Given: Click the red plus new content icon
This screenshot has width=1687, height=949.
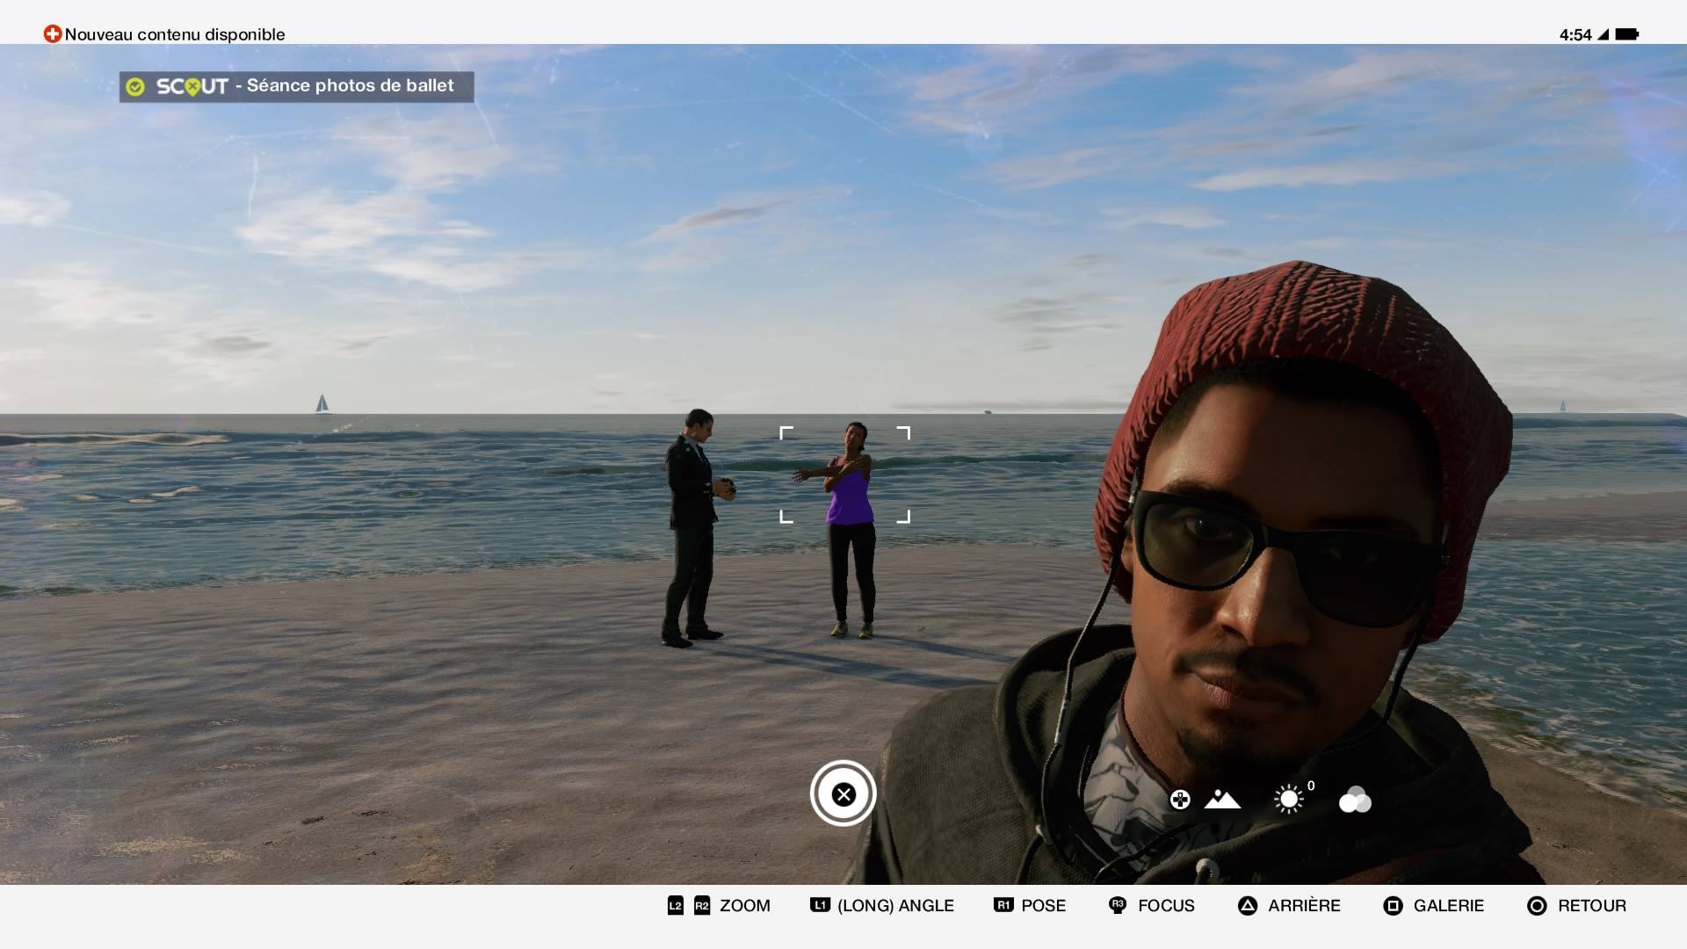Looking at the screenshot, I should tap(53, 34).
